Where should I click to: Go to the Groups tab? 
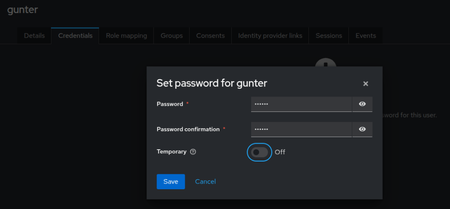pos(172,36)
